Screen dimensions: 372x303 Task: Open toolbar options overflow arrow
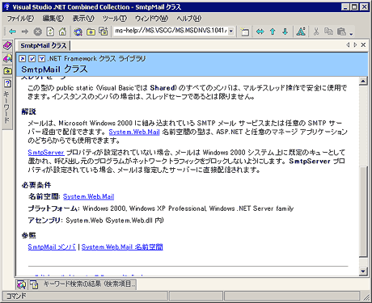point(351,33)
